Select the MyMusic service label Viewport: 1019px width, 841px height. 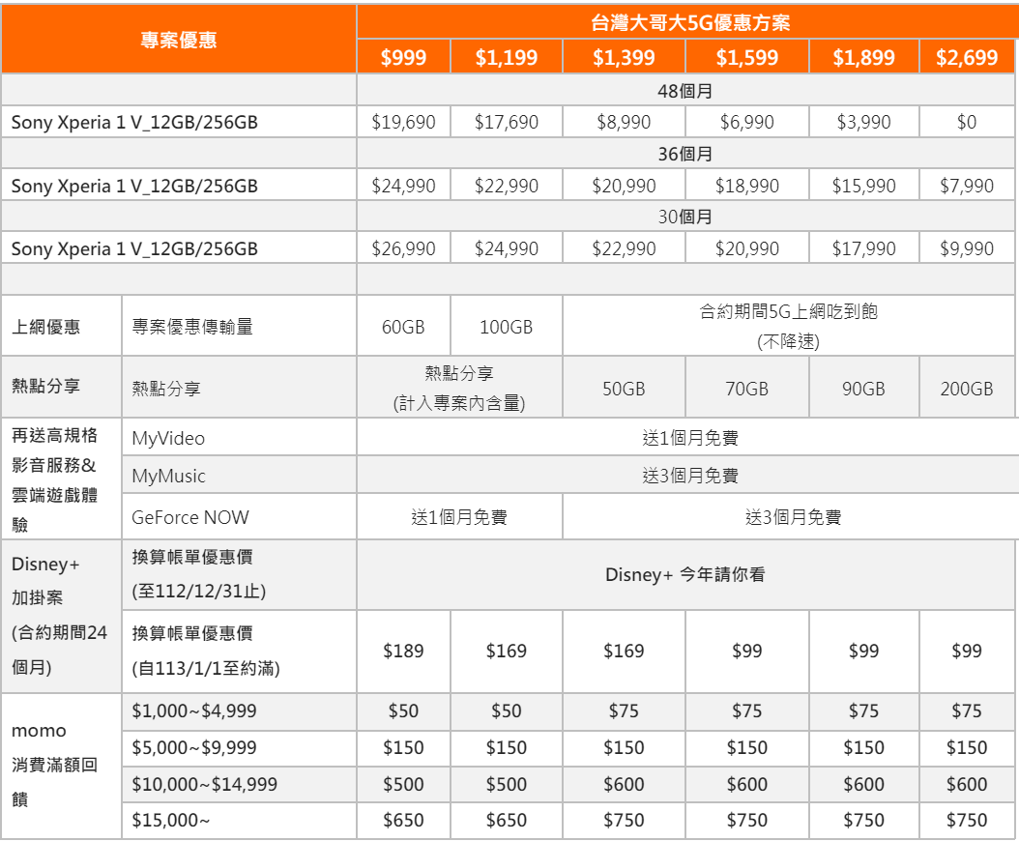click(169, 476)
